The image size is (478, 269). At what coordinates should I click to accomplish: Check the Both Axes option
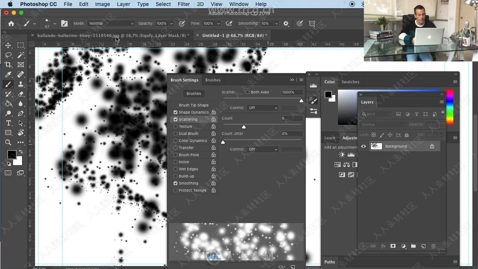click(248, 92)
